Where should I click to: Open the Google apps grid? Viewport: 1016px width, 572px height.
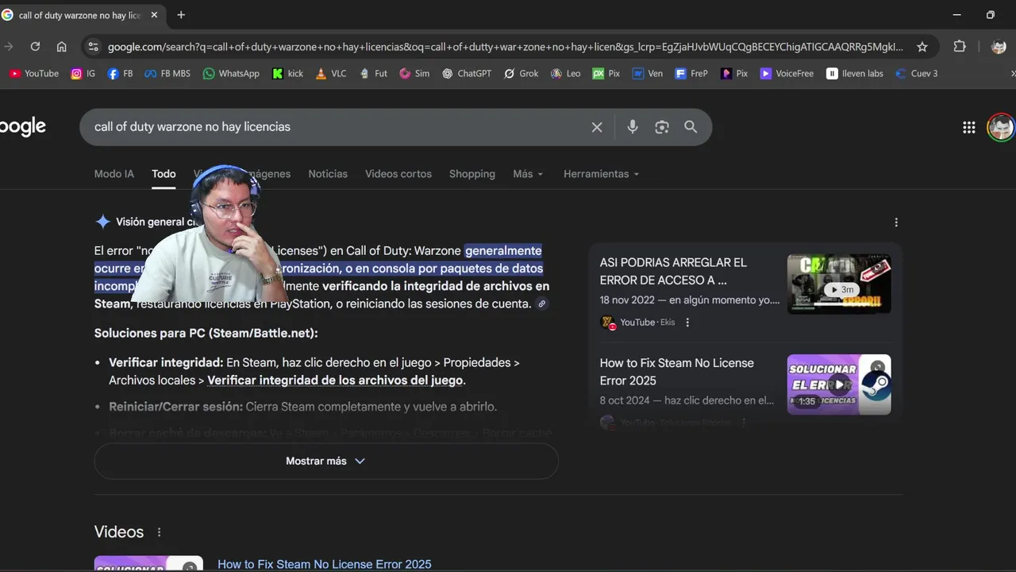click(x=968, y=127)
